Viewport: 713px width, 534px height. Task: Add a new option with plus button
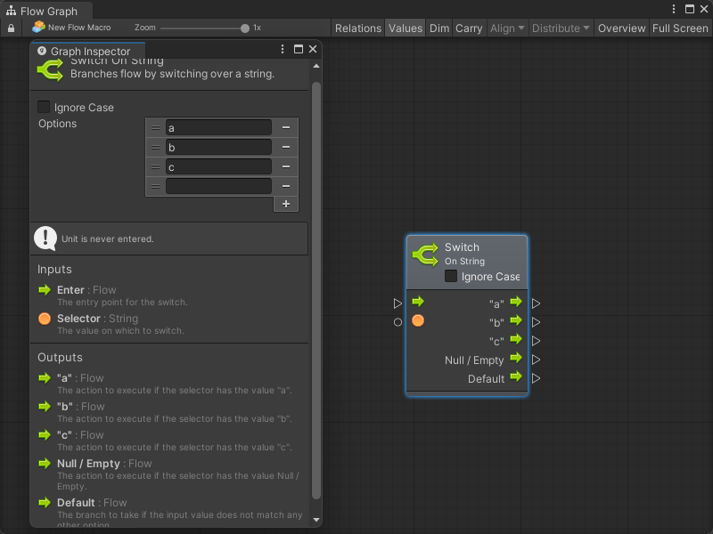pyautogui.click(x=285, y=204)
